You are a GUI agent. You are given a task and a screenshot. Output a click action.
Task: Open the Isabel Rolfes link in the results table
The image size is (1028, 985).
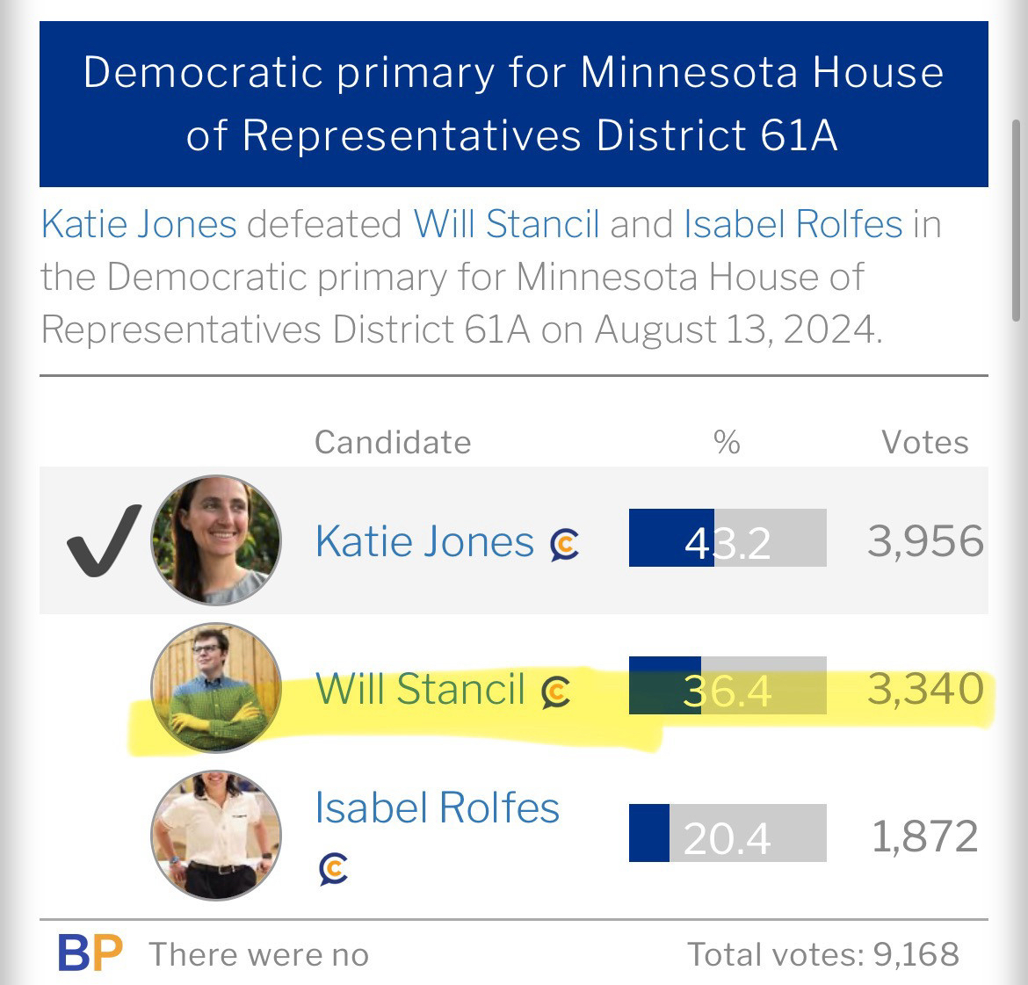(437, 808)
